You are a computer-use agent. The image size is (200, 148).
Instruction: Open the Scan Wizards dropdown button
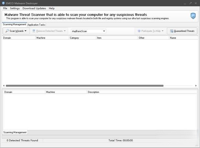click(16, 31)
